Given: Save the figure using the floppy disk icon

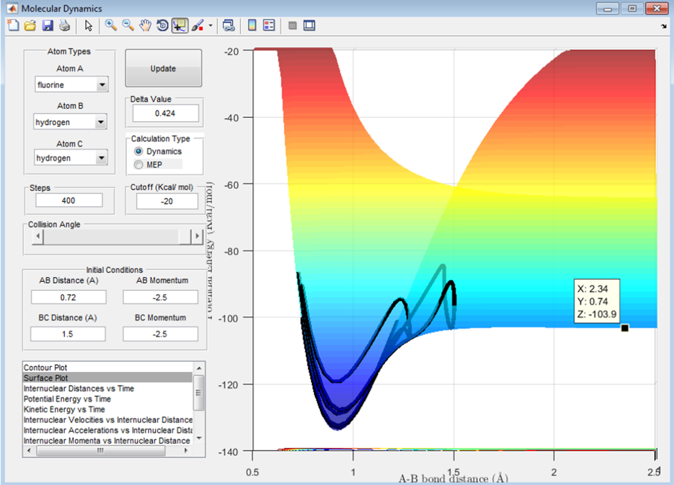Looking at the screenshot, I should pos(47,26).
